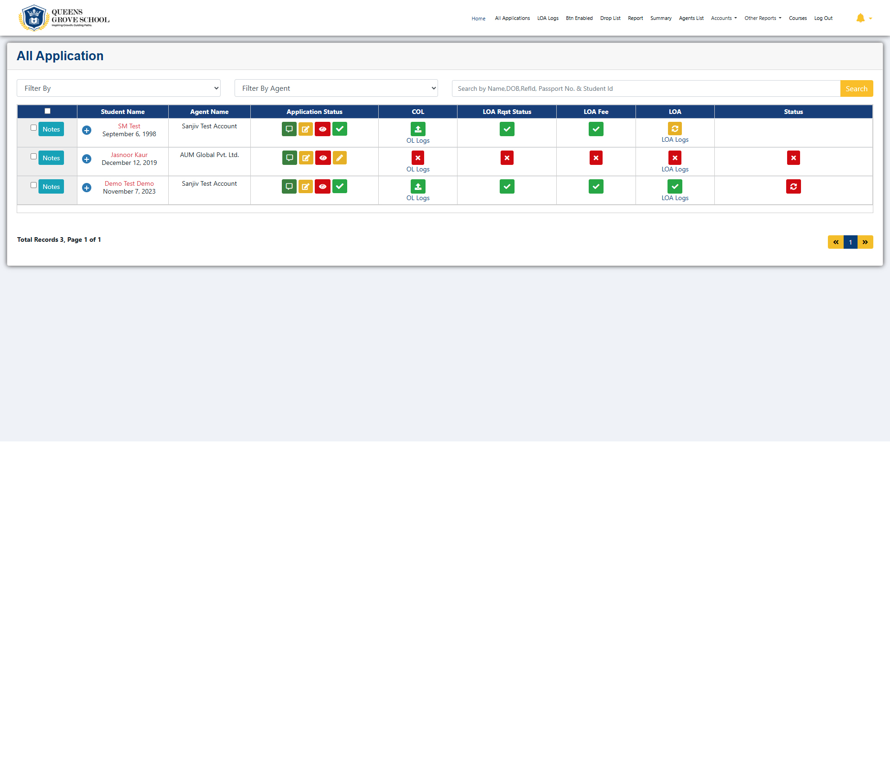The height and width of the screenshot is (780, 890).
Task: Check the select-all checkbox in table header
Action: click(x=47, y=111)
